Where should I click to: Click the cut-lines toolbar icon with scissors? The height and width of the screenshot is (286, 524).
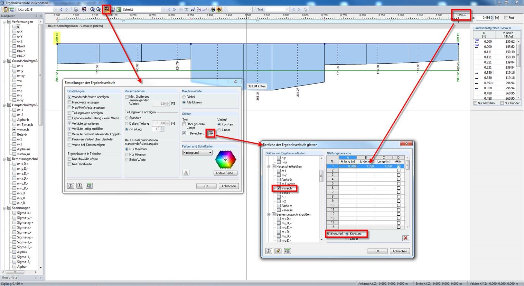(x=199, y=9)
